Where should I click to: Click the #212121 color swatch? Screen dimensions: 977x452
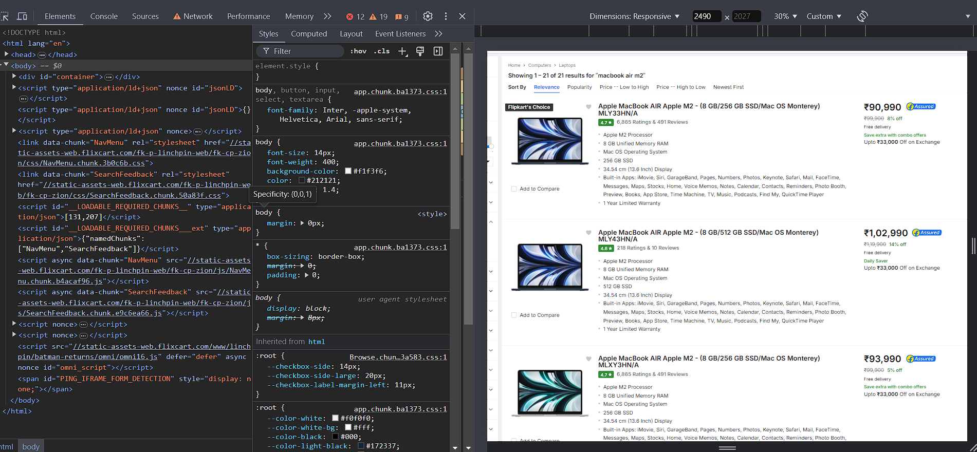(302, 180)
